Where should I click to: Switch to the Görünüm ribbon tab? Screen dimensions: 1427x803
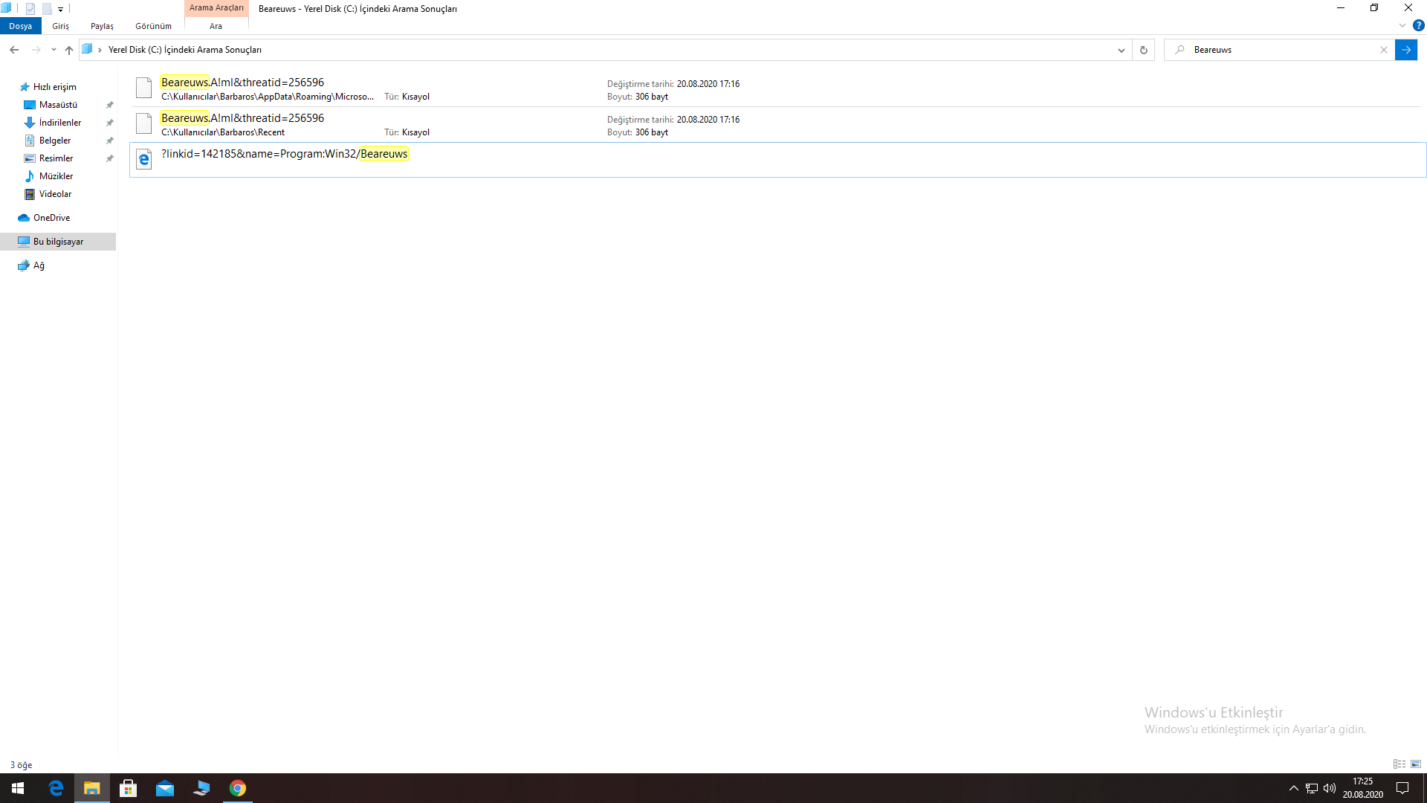click(153, 26)
